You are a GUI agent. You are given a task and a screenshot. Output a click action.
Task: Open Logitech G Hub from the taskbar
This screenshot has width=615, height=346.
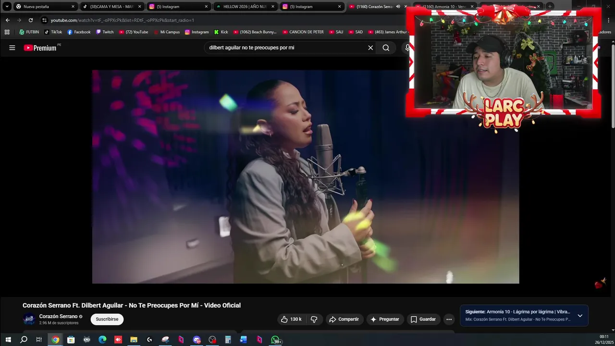pyautogui.click(x=149, y=340)
